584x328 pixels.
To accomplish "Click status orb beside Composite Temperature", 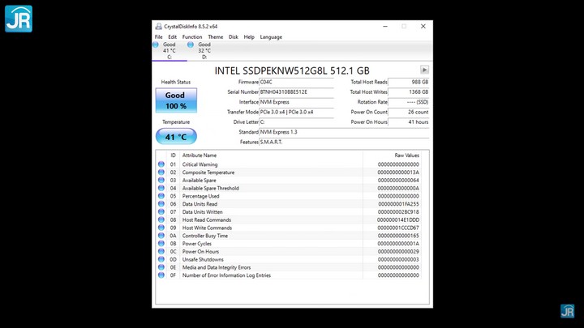I will (161, 173).
